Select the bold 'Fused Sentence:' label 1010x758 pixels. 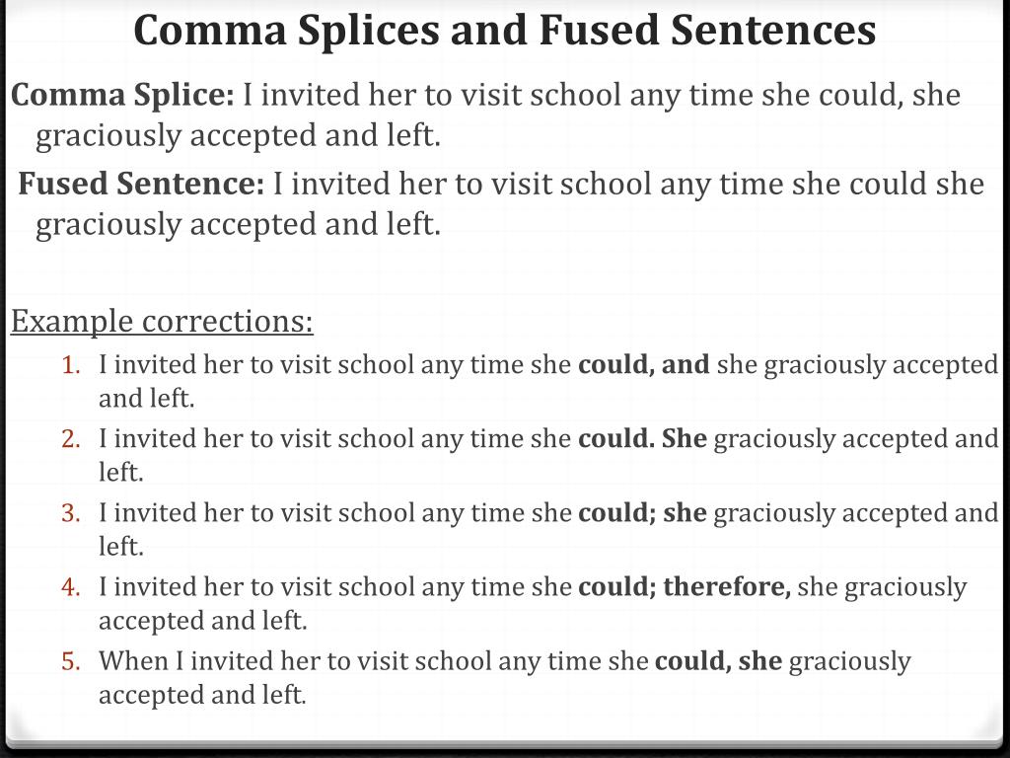pyautogui.click(x=141, y=184)
